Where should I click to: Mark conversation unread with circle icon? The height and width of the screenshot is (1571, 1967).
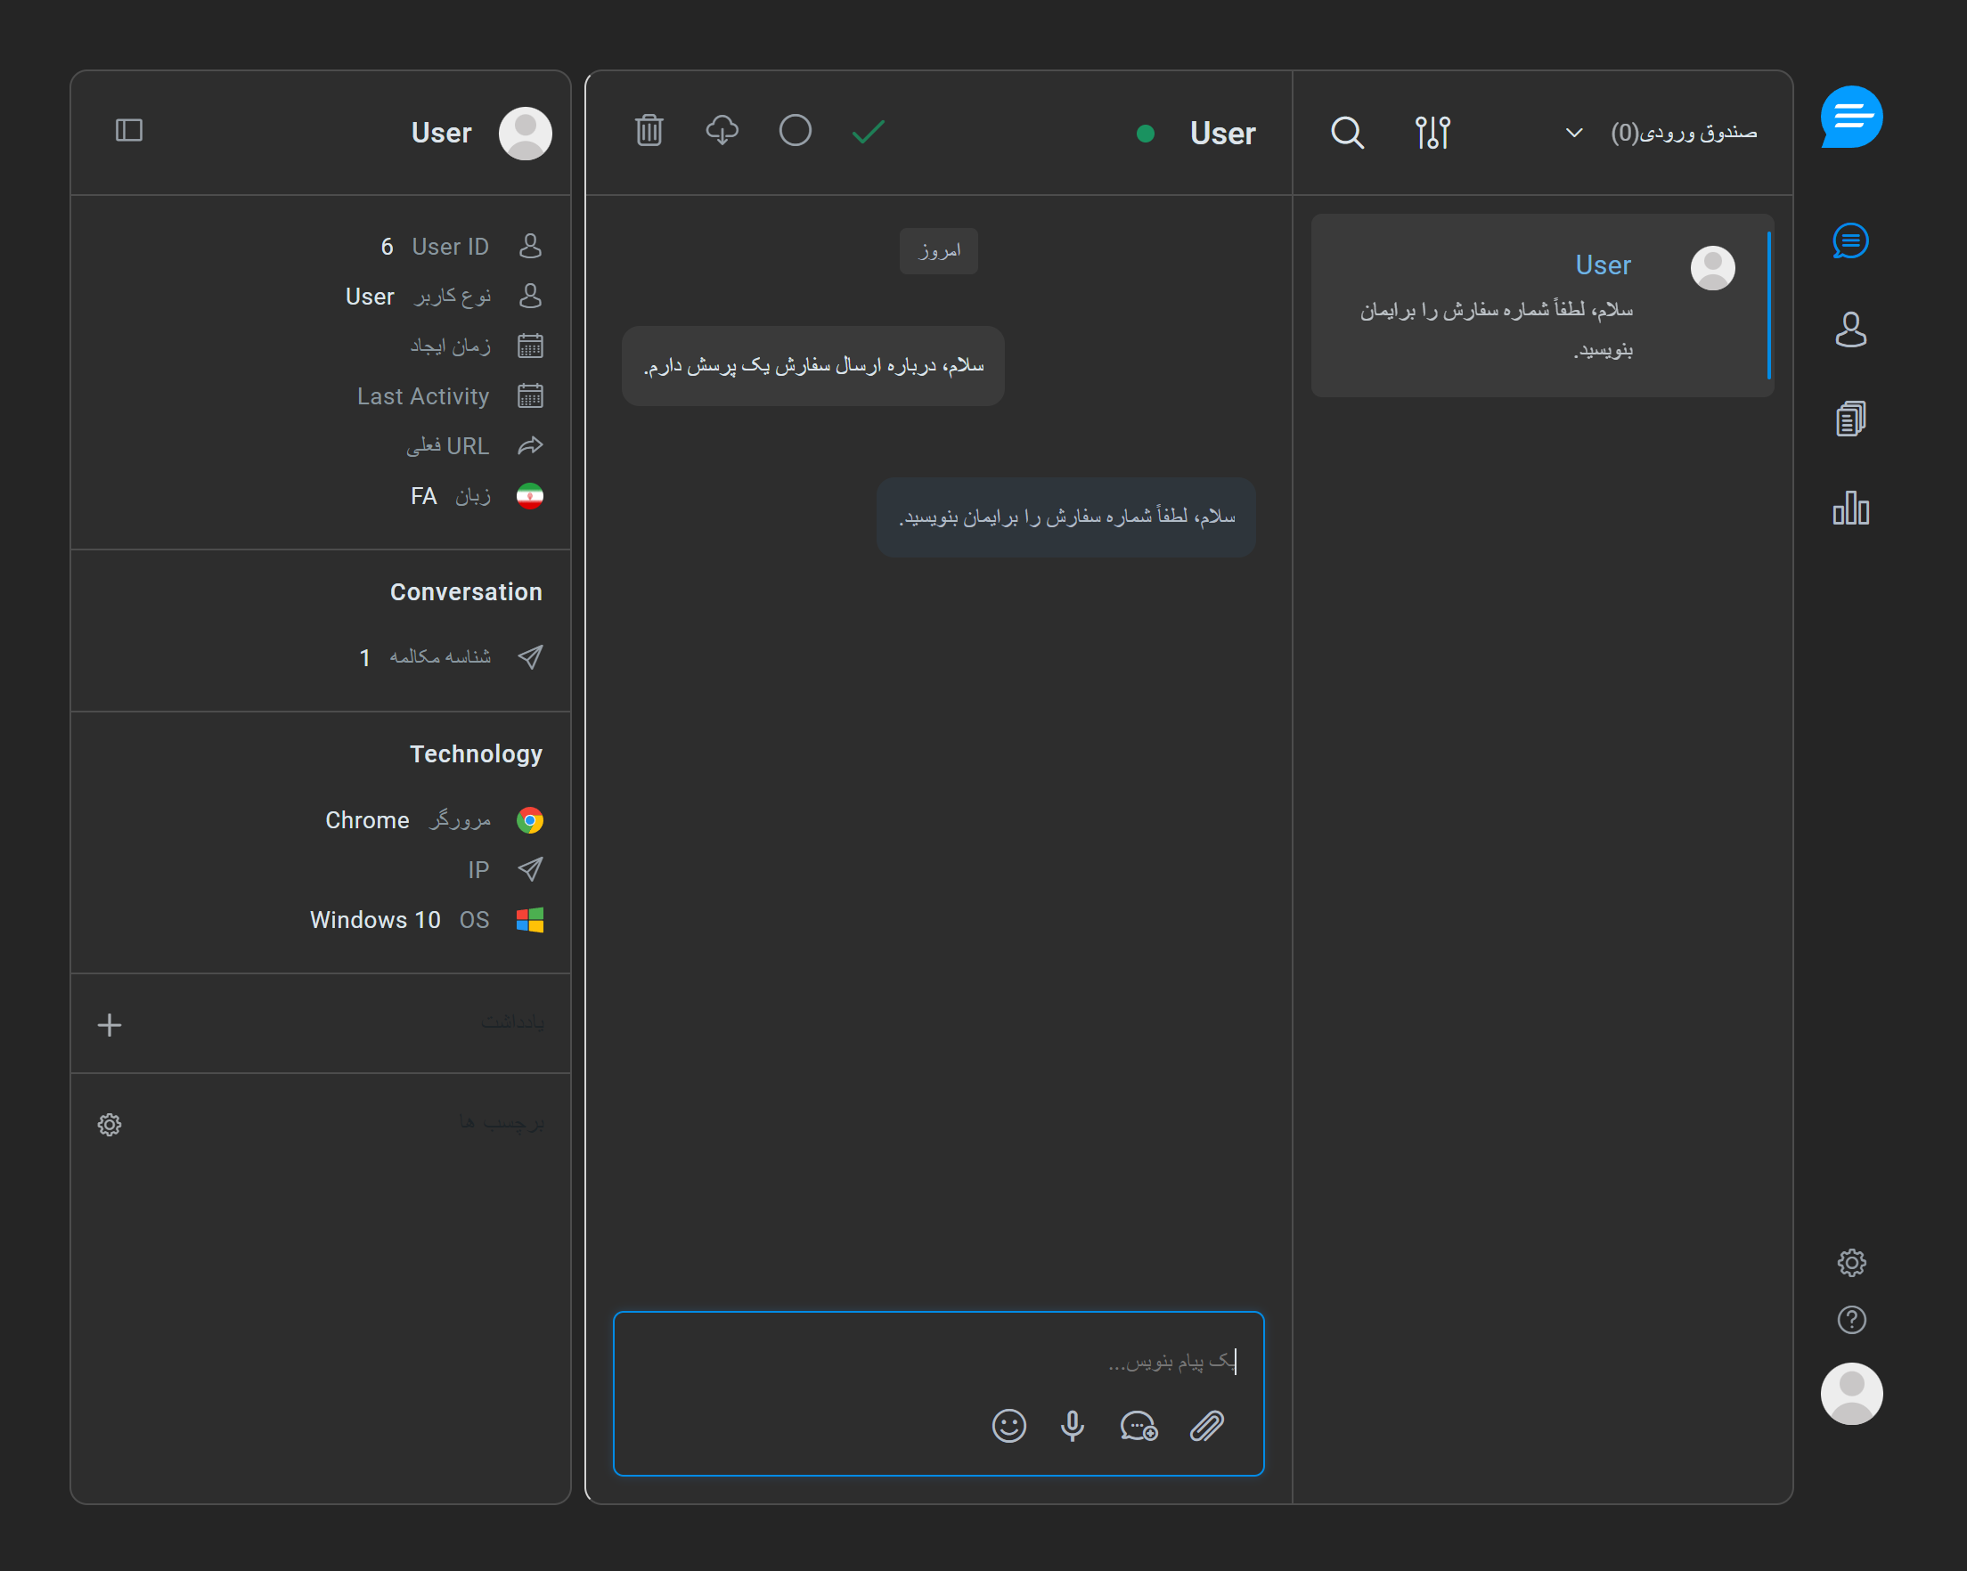(795, 132)
